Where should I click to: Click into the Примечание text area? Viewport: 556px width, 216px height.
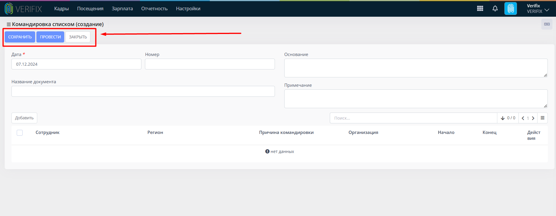click(416, 99)
